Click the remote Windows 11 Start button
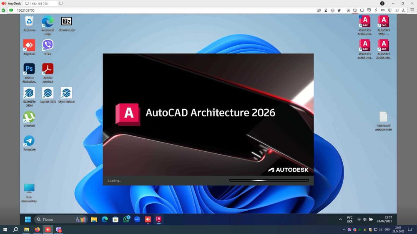 tap(28, 219)
